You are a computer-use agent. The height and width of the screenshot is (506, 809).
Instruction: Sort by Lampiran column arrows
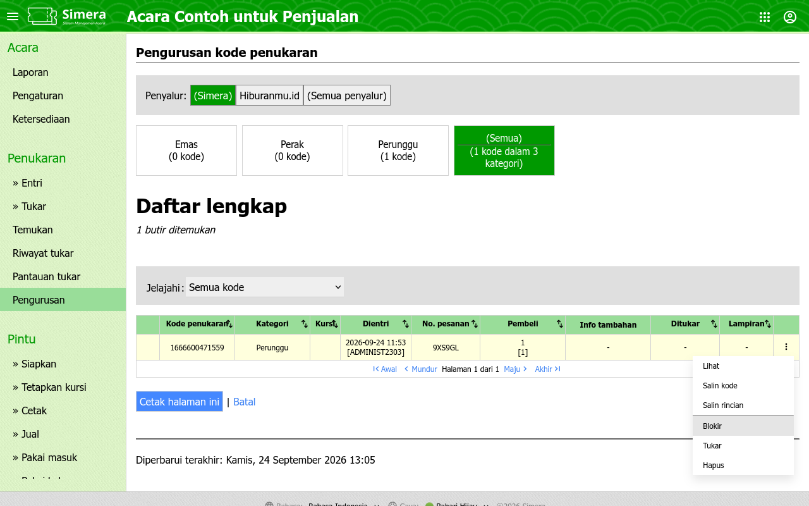click(x=768, y=324)
